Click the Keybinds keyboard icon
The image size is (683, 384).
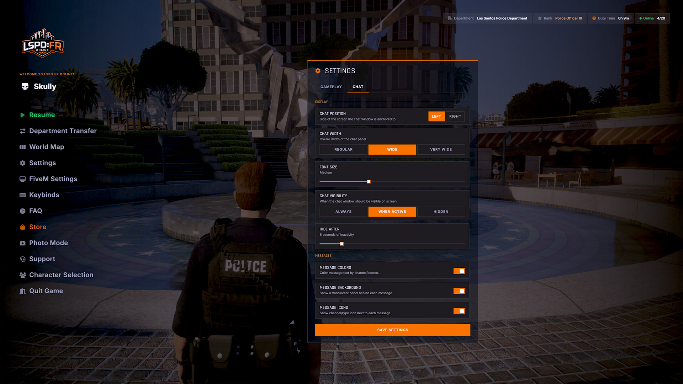[22, 195]
